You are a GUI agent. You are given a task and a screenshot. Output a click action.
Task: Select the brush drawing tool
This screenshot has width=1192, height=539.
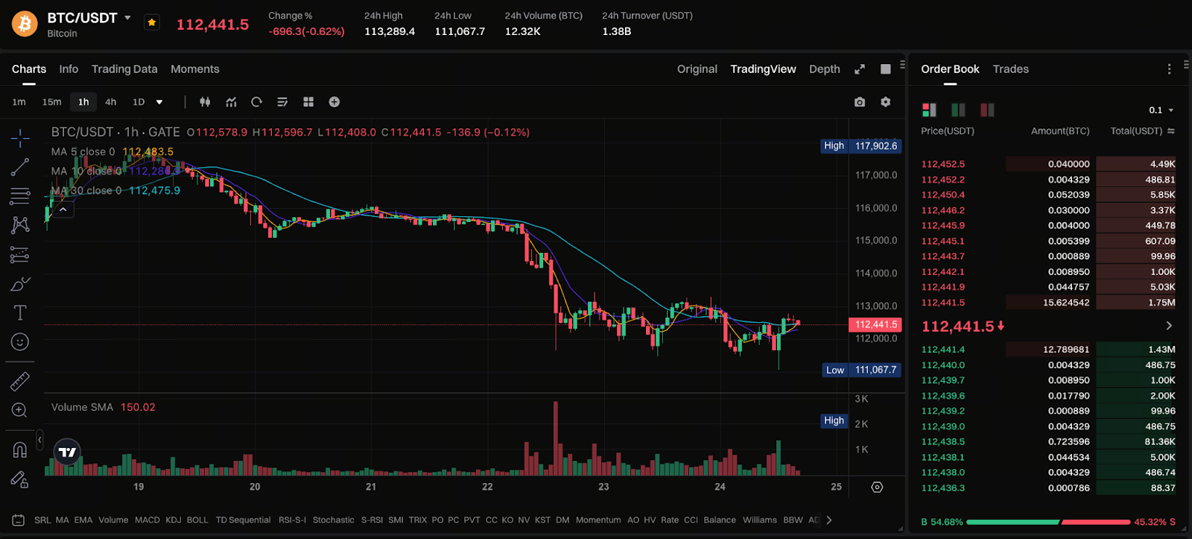20,283
